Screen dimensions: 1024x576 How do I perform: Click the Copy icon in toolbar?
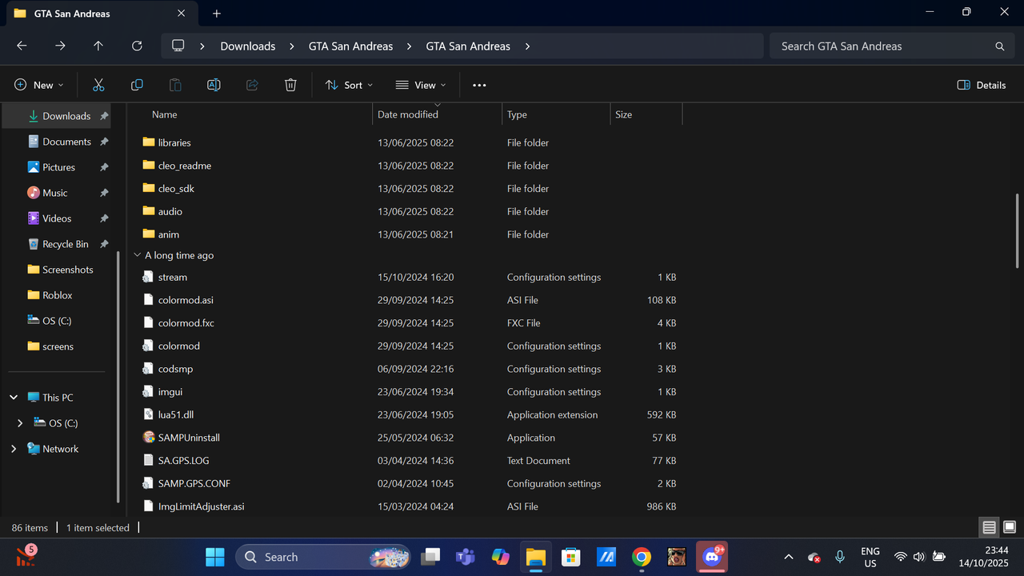coord(137,85)
